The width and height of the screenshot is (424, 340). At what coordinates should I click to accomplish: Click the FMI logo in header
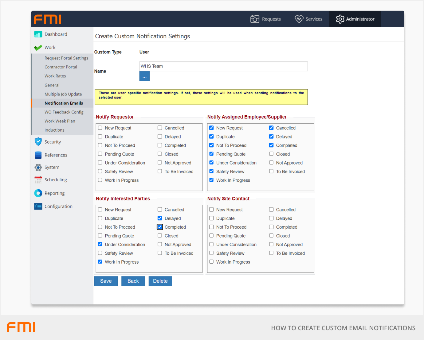[x=48, y=19]
